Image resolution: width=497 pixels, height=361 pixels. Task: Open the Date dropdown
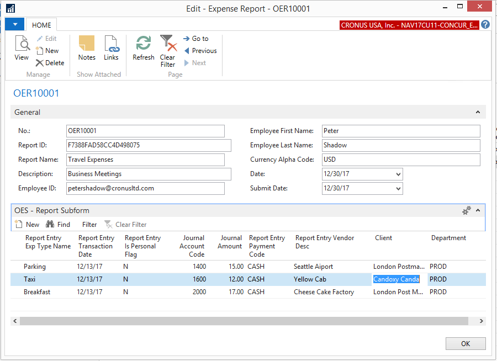pos(398,174)
